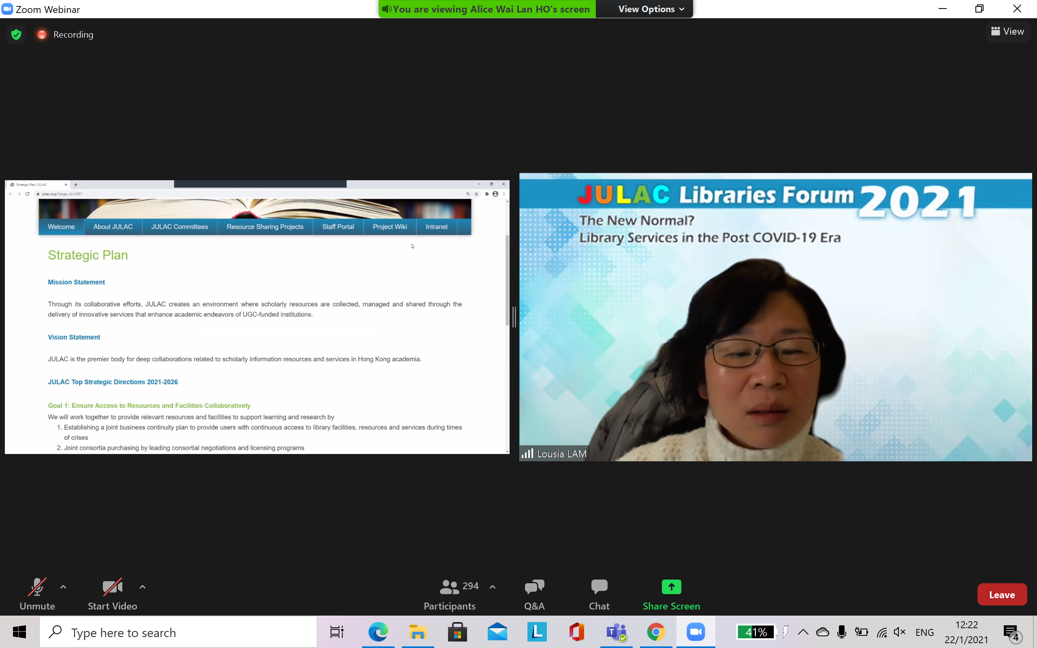Unmute the microphone
Screen dimensions: 1037x648
(x=37, y=594)
